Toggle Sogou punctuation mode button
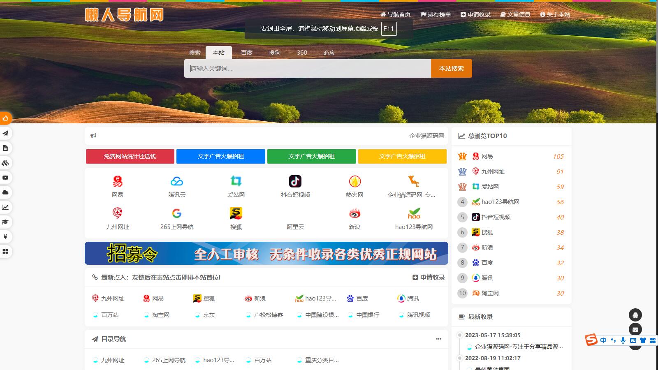 pos(613,340)
